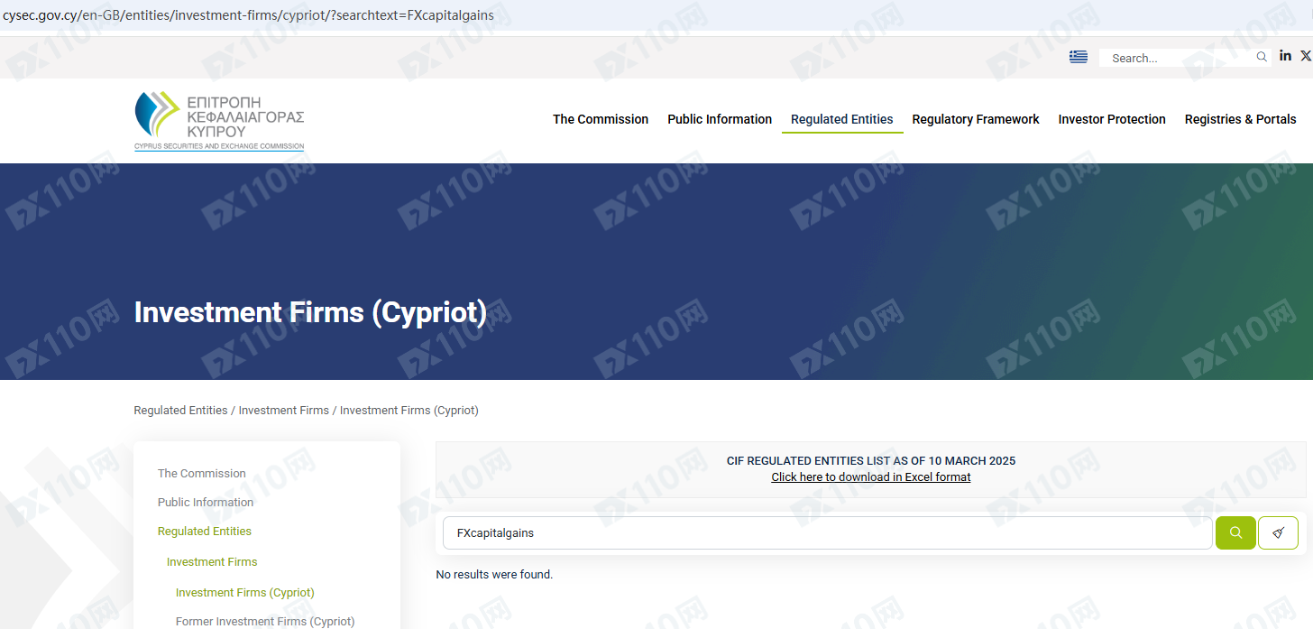Select the Regulated Entities navigation tab
This screenshot has width=1313, height=629.
click(x=841, y=119)
